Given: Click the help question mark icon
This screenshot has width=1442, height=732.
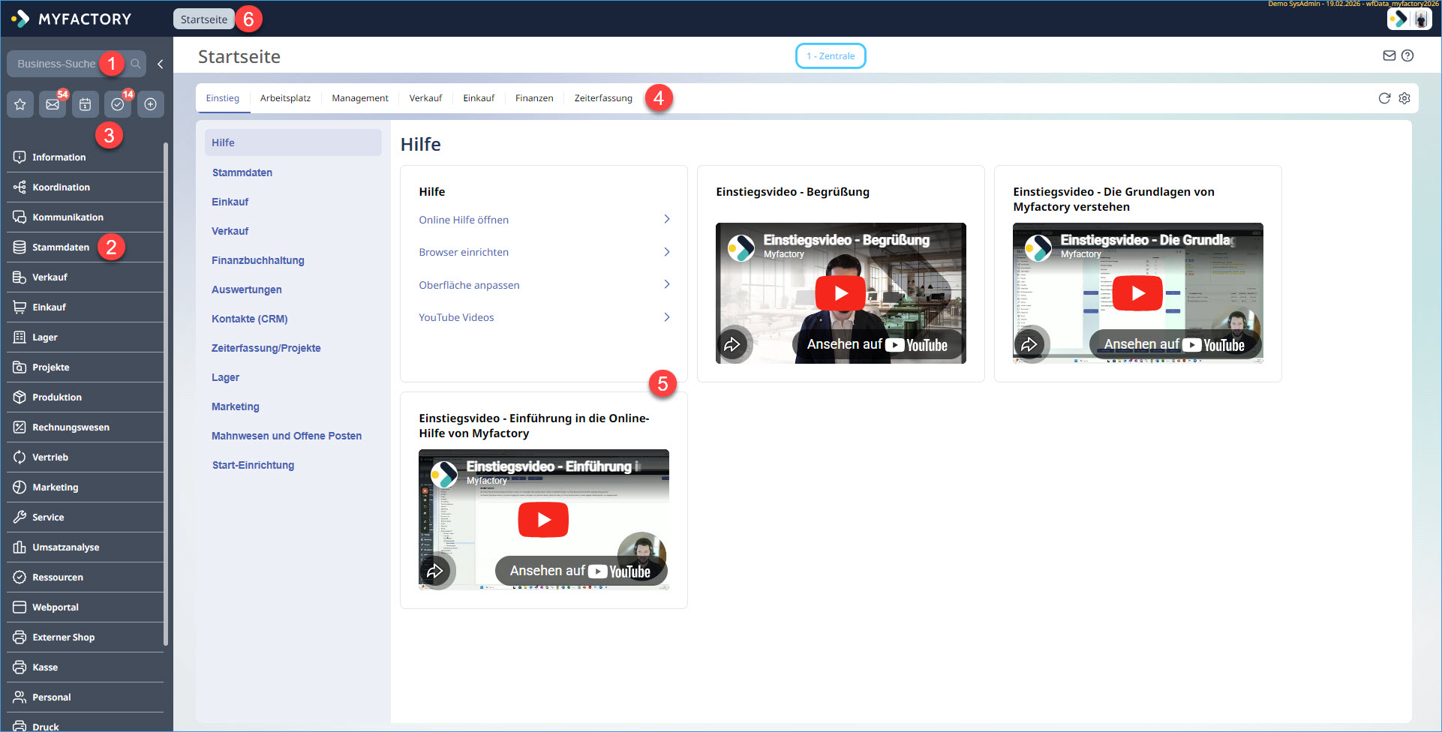Looking at the screenshot, I should (1407, 55).
